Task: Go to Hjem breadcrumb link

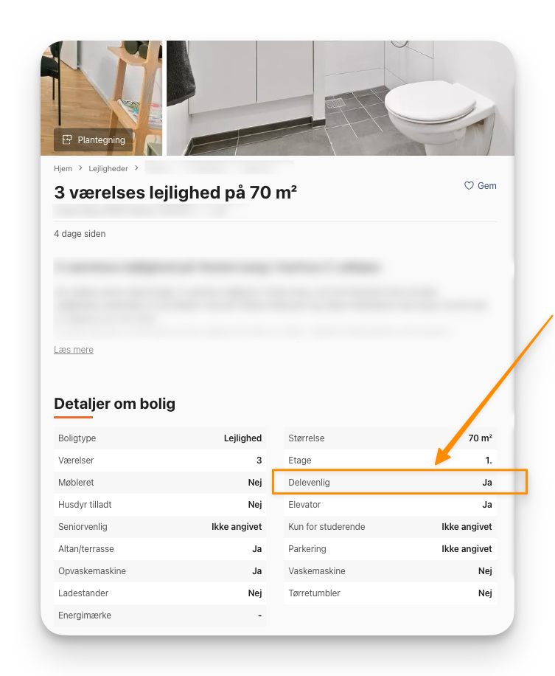Action: click(x=63, y=168)
